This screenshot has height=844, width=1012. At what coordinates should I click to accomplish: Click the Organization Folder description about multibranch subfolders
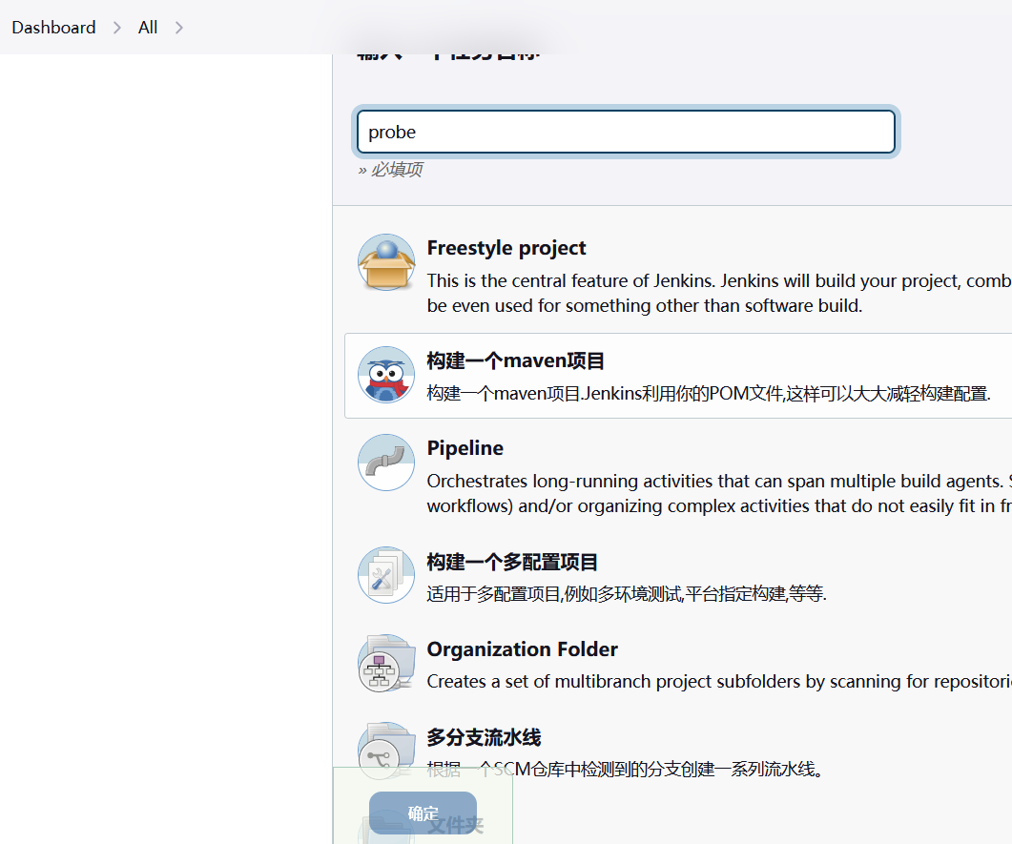(x=719, y=681)
